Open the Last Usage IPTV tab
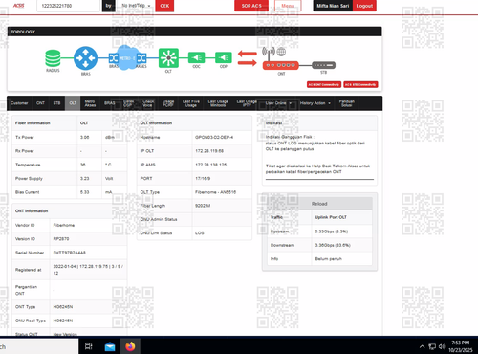Viewport: 478px width, 354px height. click(x=247, y=103)
